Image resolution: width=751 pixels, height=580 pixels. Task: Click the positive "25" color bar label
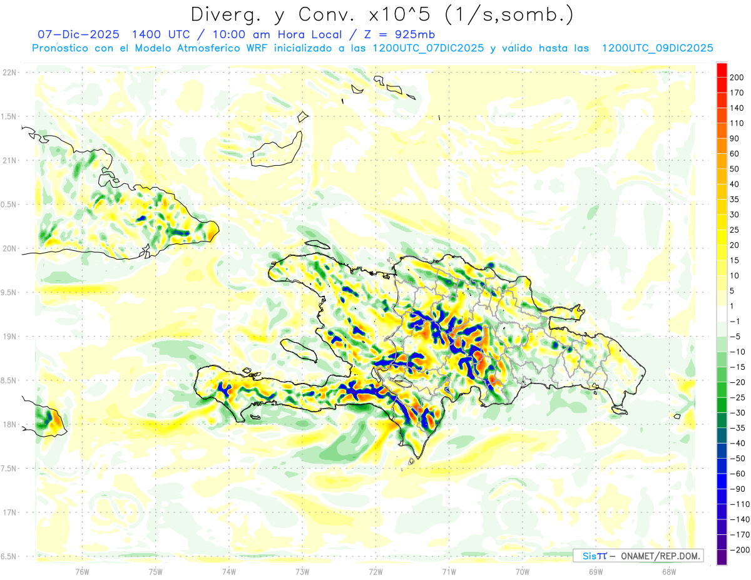(735, 230)
